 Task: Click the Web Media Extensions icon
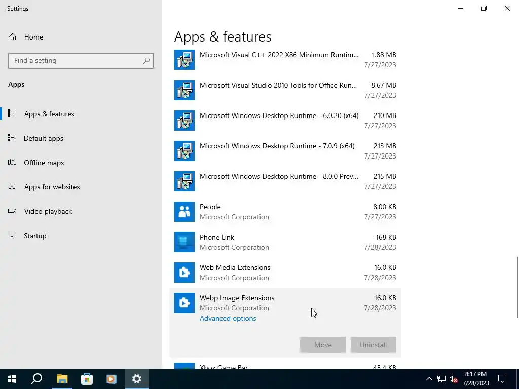(x=184, y=273)
